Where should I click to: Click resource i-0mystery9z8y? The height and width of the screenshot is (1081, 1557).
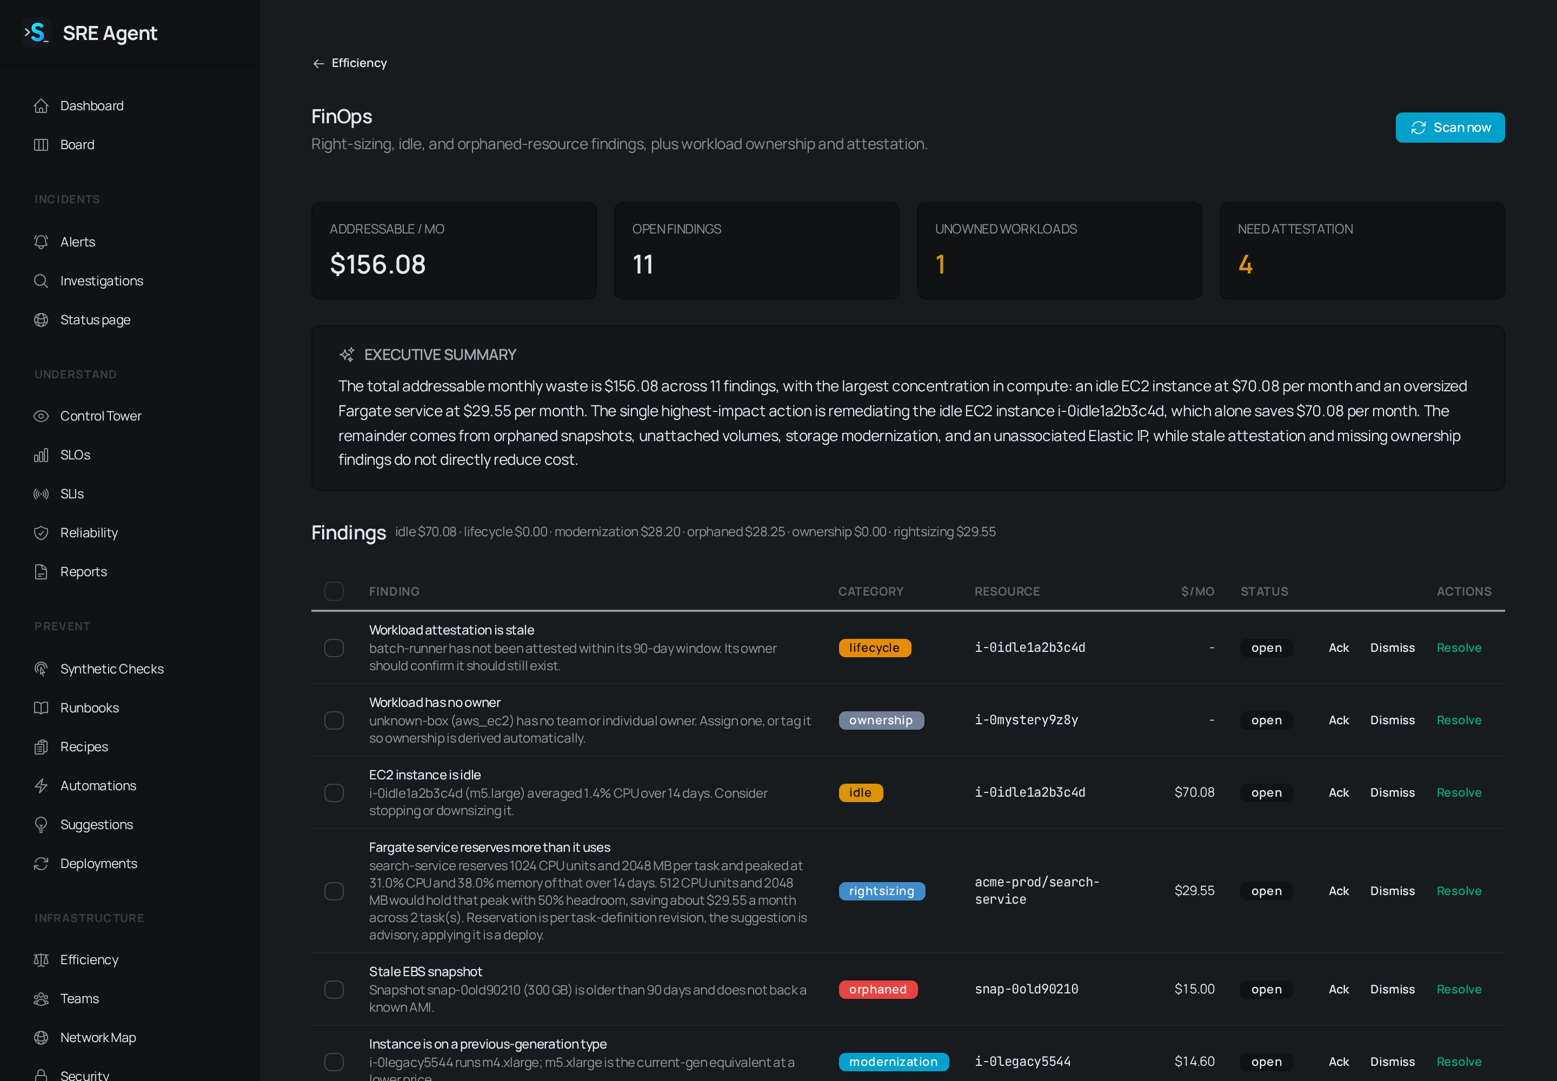point(1027,720)
